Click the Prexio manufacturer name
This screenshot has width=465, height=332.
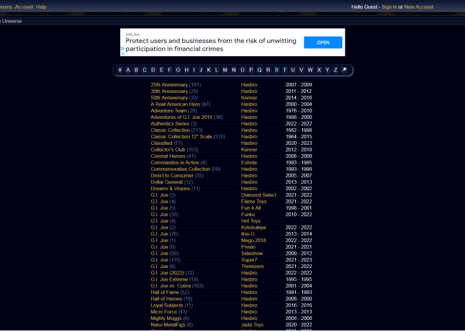248,247
